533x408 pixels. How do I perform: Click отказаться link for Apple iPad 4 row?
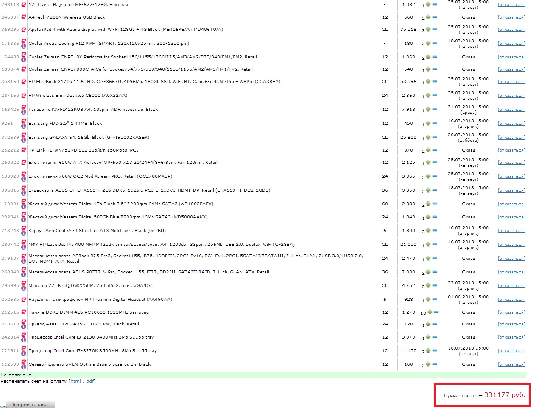pos(511,30)
